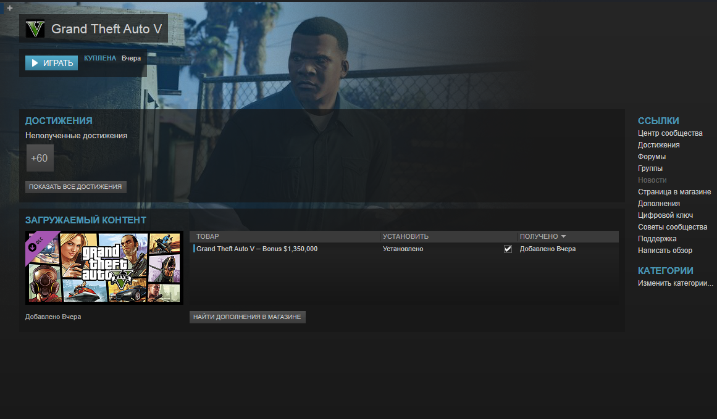Click Добавлено Вчера caption under DLC artwork
Screen dimensions: 717x419
click(x=53, y=317)
